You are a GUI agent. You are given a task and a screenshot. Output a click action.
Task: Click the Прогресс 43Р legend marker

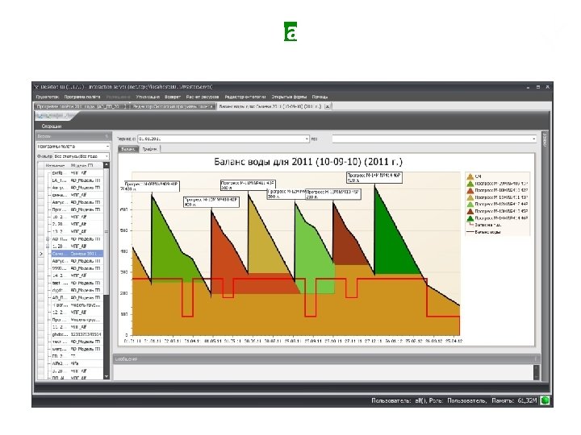pyautogui.click(x=470, y=197)
